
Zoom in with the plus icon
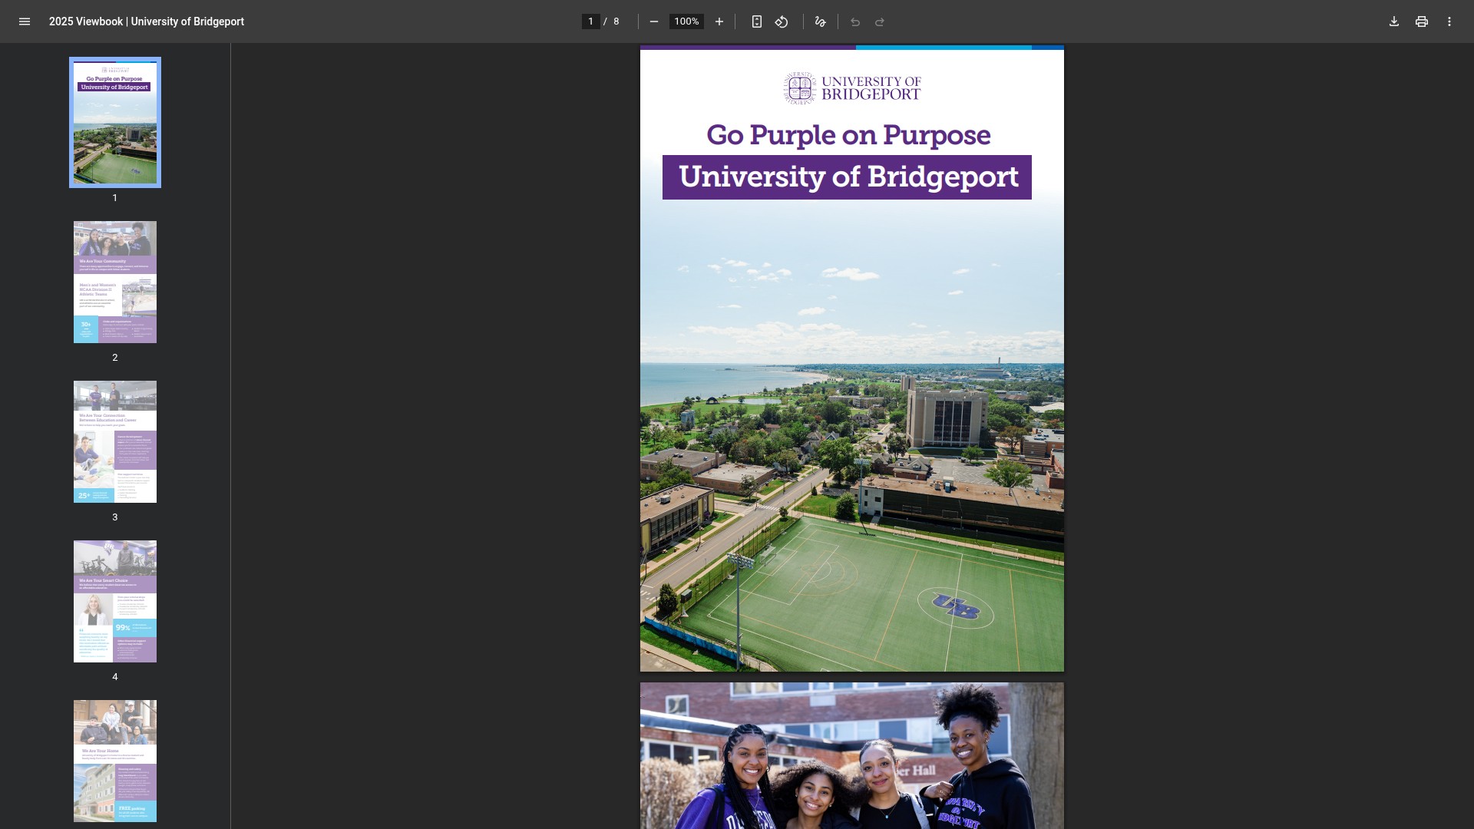pyautogui.click(x=719, y=21)
